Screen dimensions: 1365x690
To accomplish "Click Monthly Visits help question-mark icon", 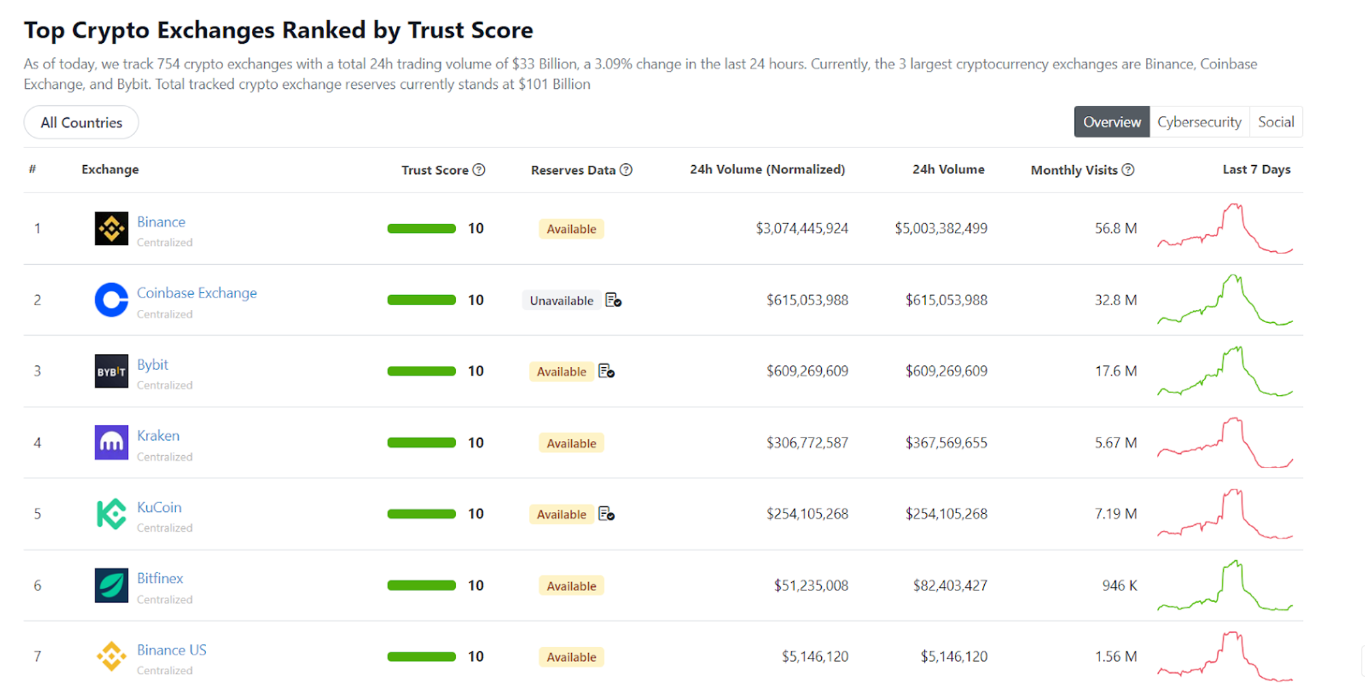I will (x=1128, y=170).
